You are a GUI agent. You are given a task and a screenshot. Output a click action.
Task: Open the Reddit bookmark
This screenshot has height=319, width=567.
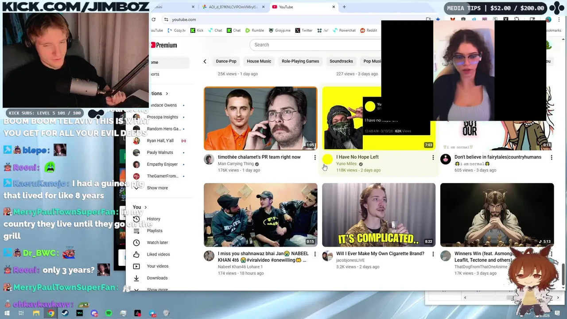[x=369, y=31]
